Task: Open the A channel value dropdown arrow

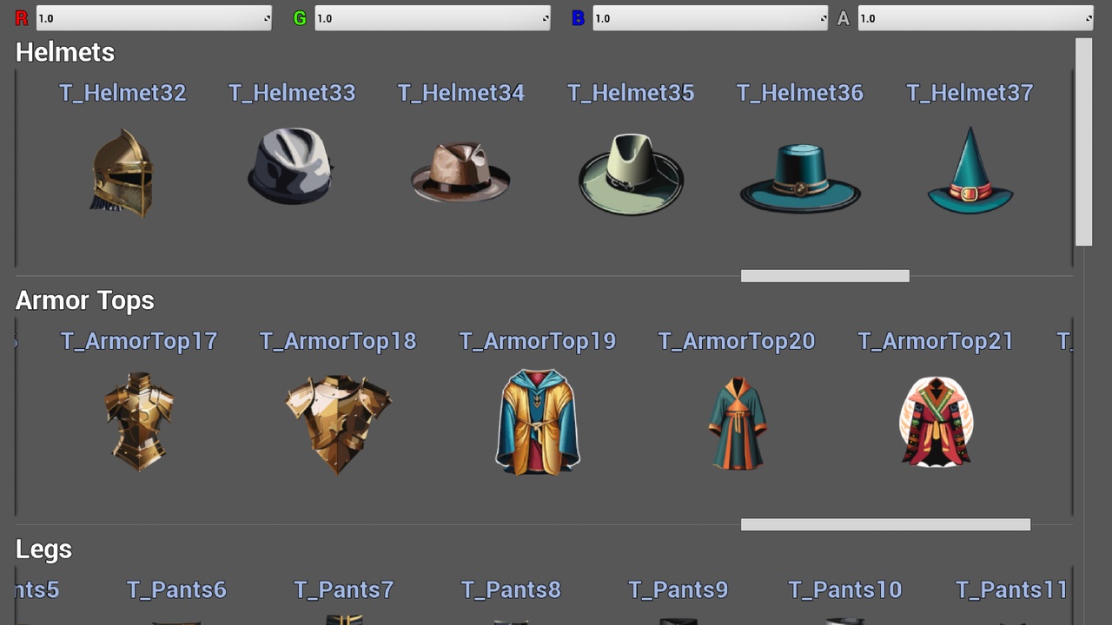Action: pos(1089,18)
